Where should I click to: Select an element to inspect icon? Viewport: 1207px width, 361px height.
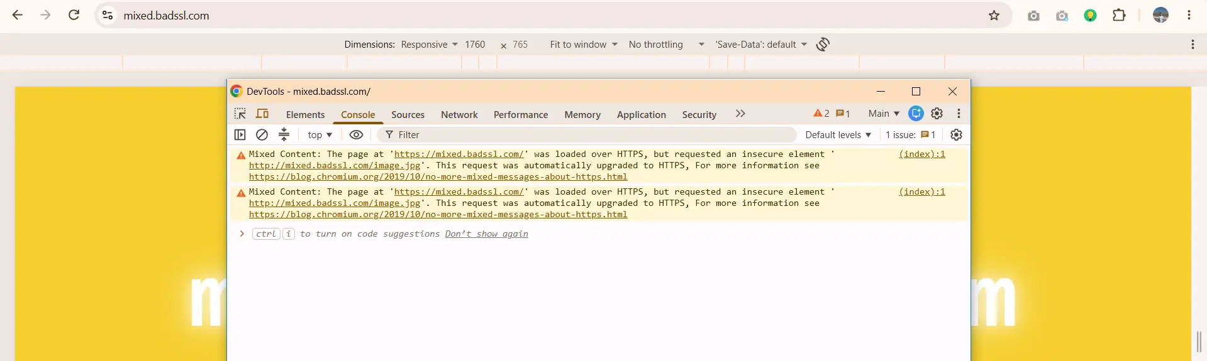coord(240,114)
